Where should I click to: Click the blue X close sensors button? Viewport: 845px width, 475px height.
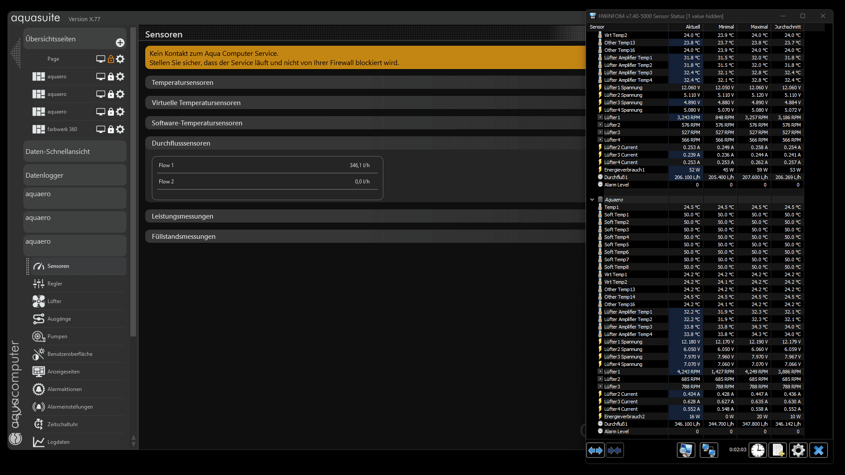coord(819,450)
